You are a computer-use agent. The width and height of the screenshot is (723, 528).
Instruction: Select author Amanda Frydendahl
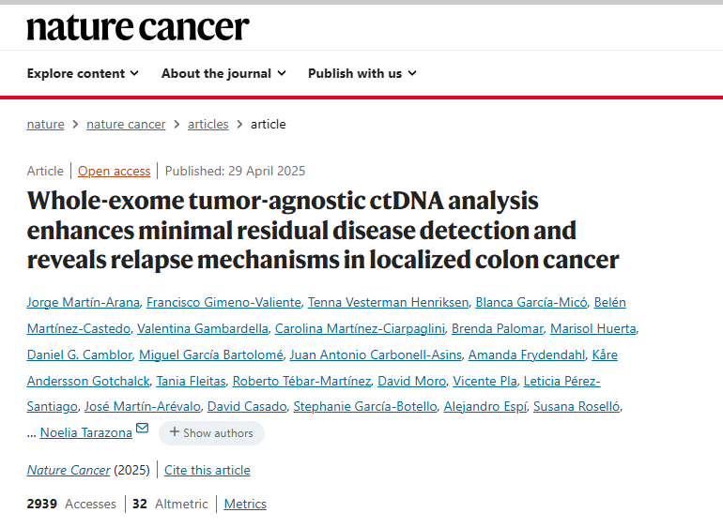[527, 355]
